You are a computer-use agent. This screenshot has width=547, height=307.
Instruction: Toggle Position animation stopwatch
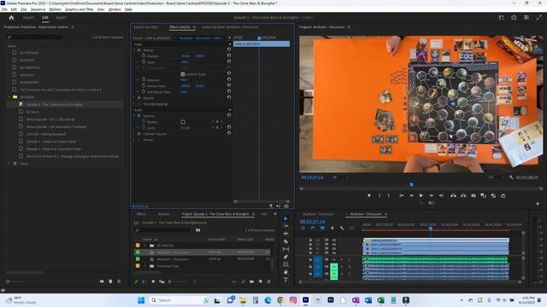(144, 55)
